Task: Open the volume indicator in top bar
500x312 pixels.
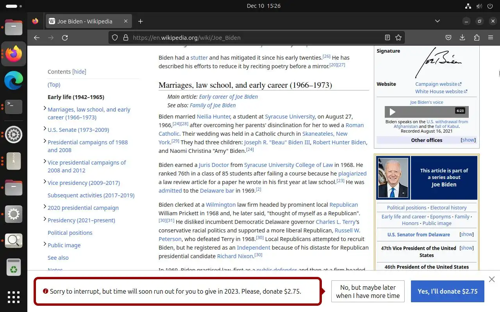Action: tap(479, 6)
